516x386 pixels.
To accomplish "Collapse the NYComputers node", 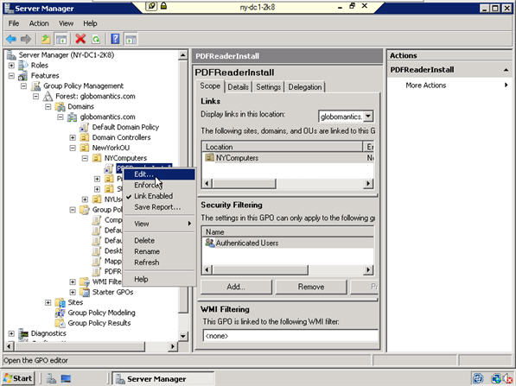I will pos(85,158).
